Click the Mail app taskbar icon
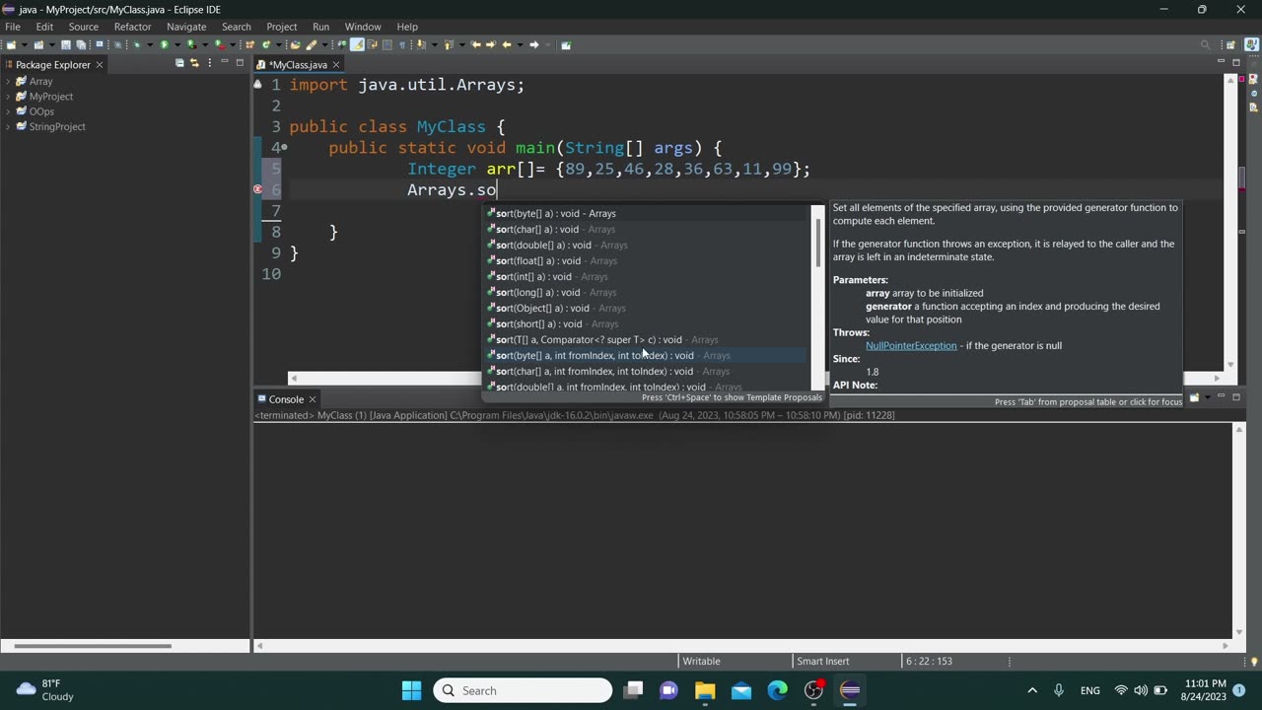The image size is (1262, 710). pyautogui.click(x=741, y=690)
